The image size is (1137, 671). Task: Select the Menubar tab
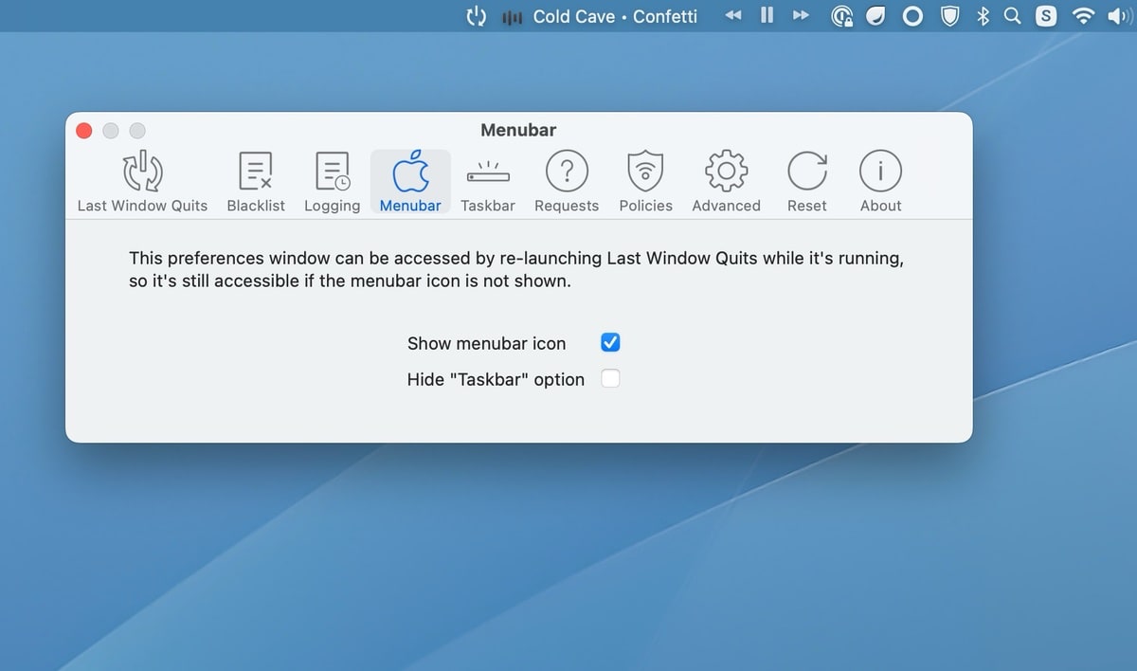point(409,179)
